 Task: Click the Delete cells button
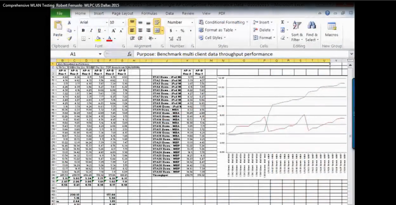264,30
